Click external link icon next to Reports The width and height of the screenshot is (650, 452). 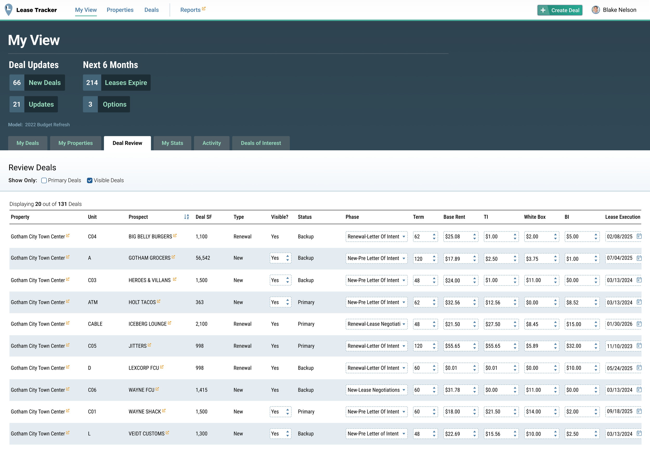click(x=204, y=9)
